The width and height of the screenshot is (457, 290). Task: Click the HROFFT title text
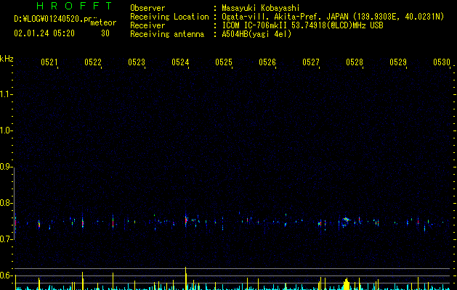coord(75,6)
